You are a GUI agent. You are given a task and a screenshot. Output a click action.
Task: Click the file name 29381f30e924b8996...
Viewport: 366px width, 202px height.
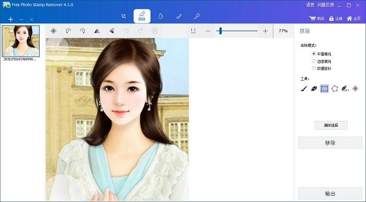(x=20, y=59)
